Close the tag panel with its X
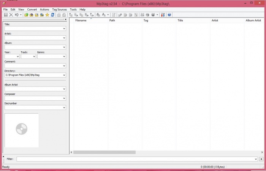Viewport: 266px width, 171px height. pos(65,19)
